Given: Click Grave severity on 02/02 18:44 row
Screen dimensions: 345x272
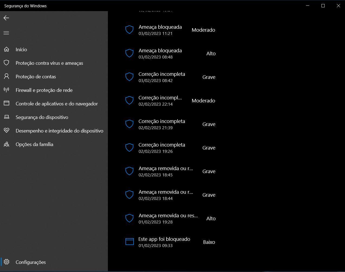Looking at the screenshot, I should click(209, 195).
